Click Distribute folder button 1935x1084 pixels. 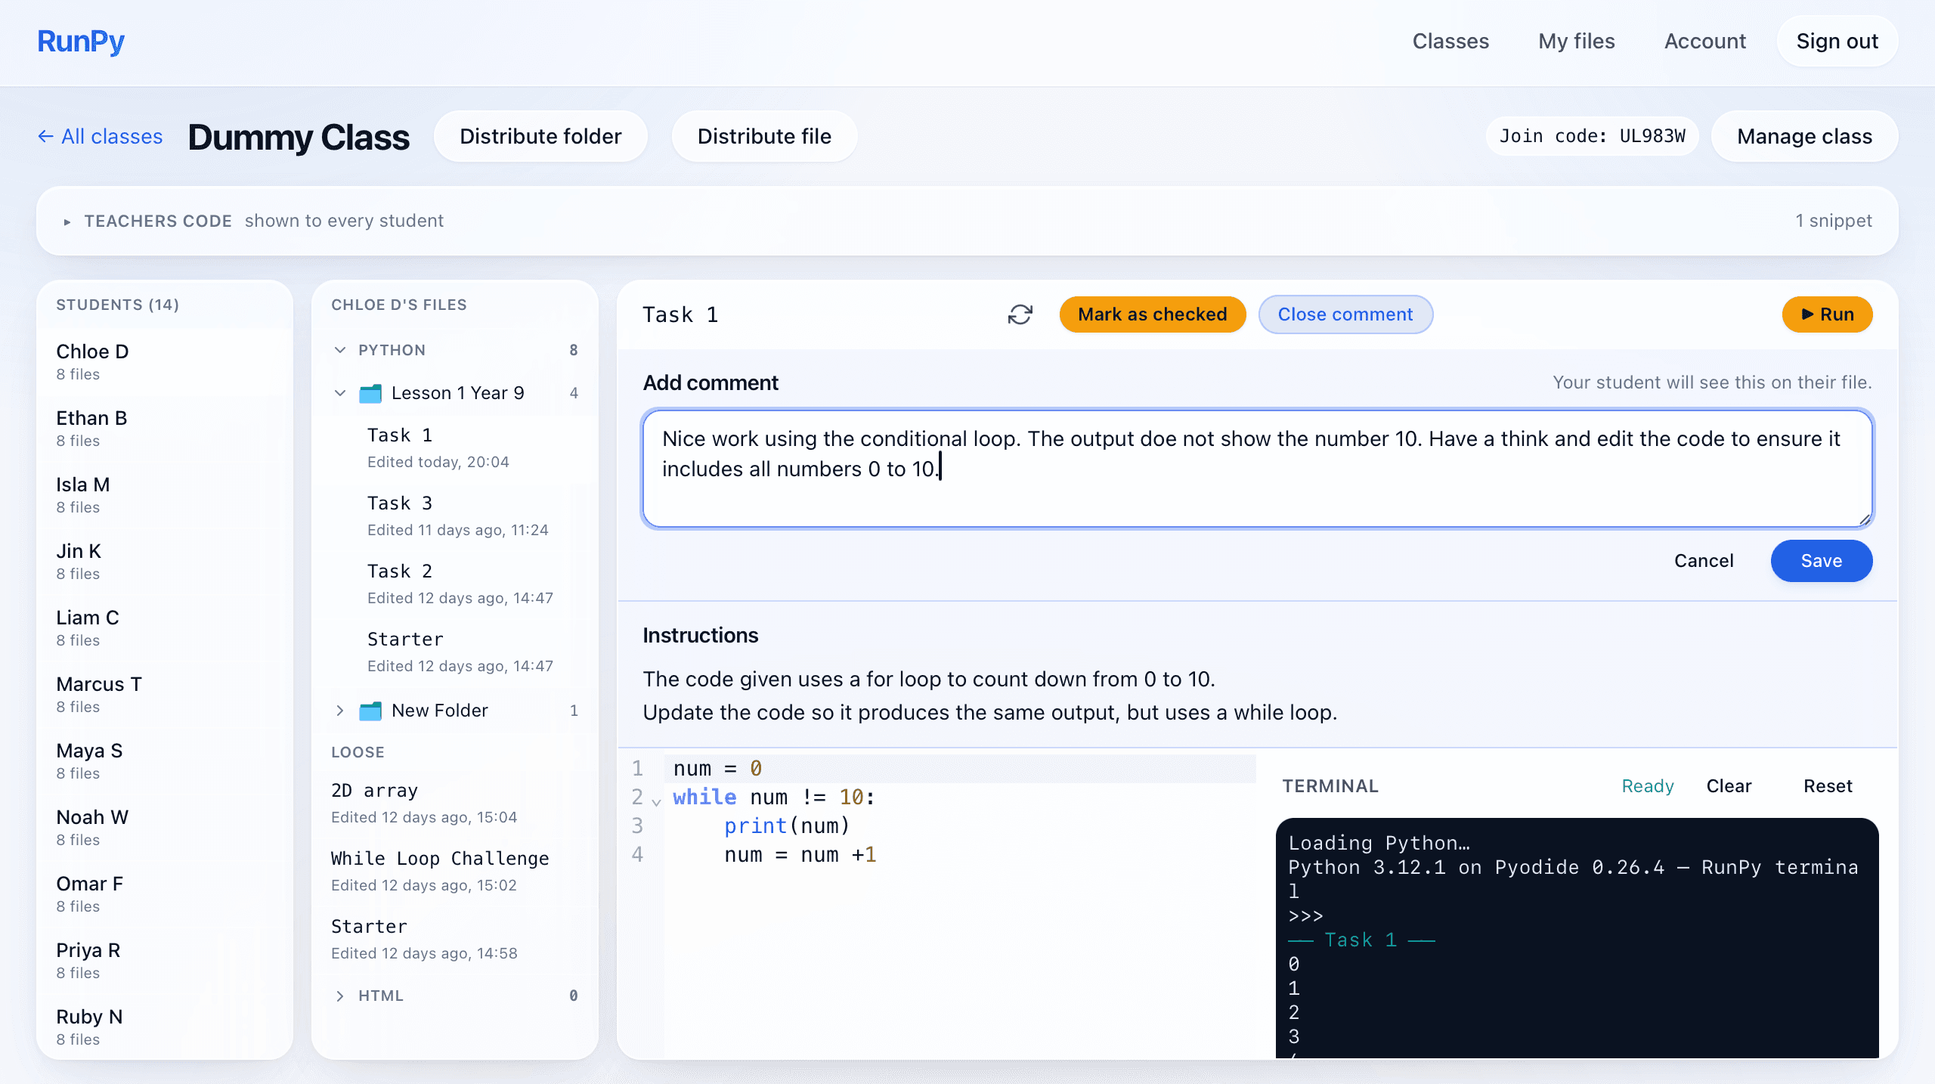pos(540,136)
